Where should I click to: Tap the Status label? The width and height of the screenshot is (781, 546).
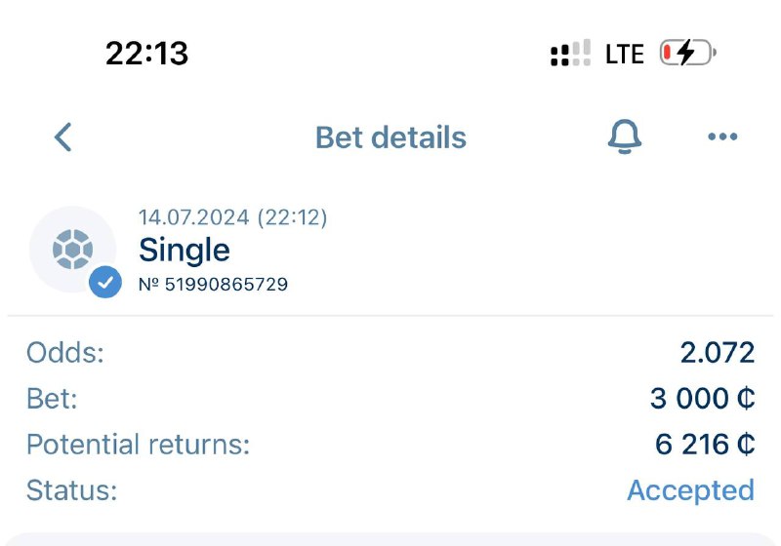pos(71,489)
